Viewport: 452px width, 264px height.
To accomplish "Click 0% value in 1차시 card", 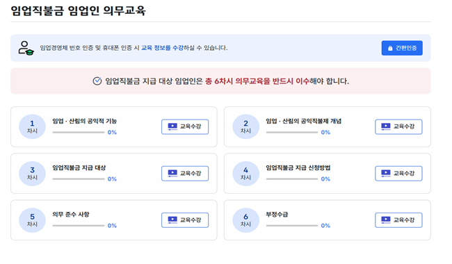I will pos(112,133).
